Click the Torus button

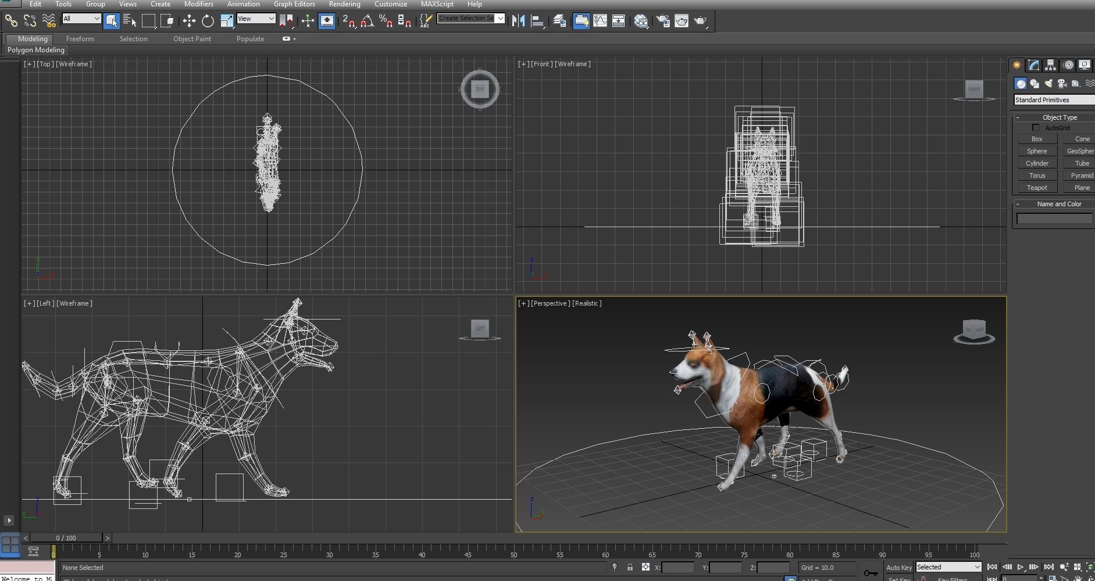click(1037, 175)
